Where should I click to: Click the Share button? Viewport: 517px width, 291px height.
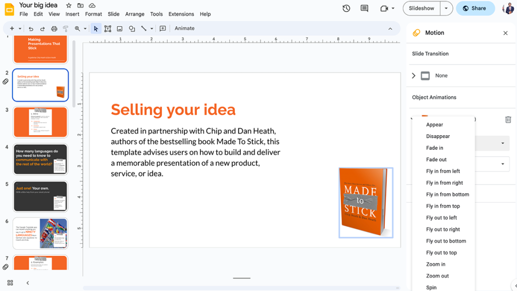[475, 9]
